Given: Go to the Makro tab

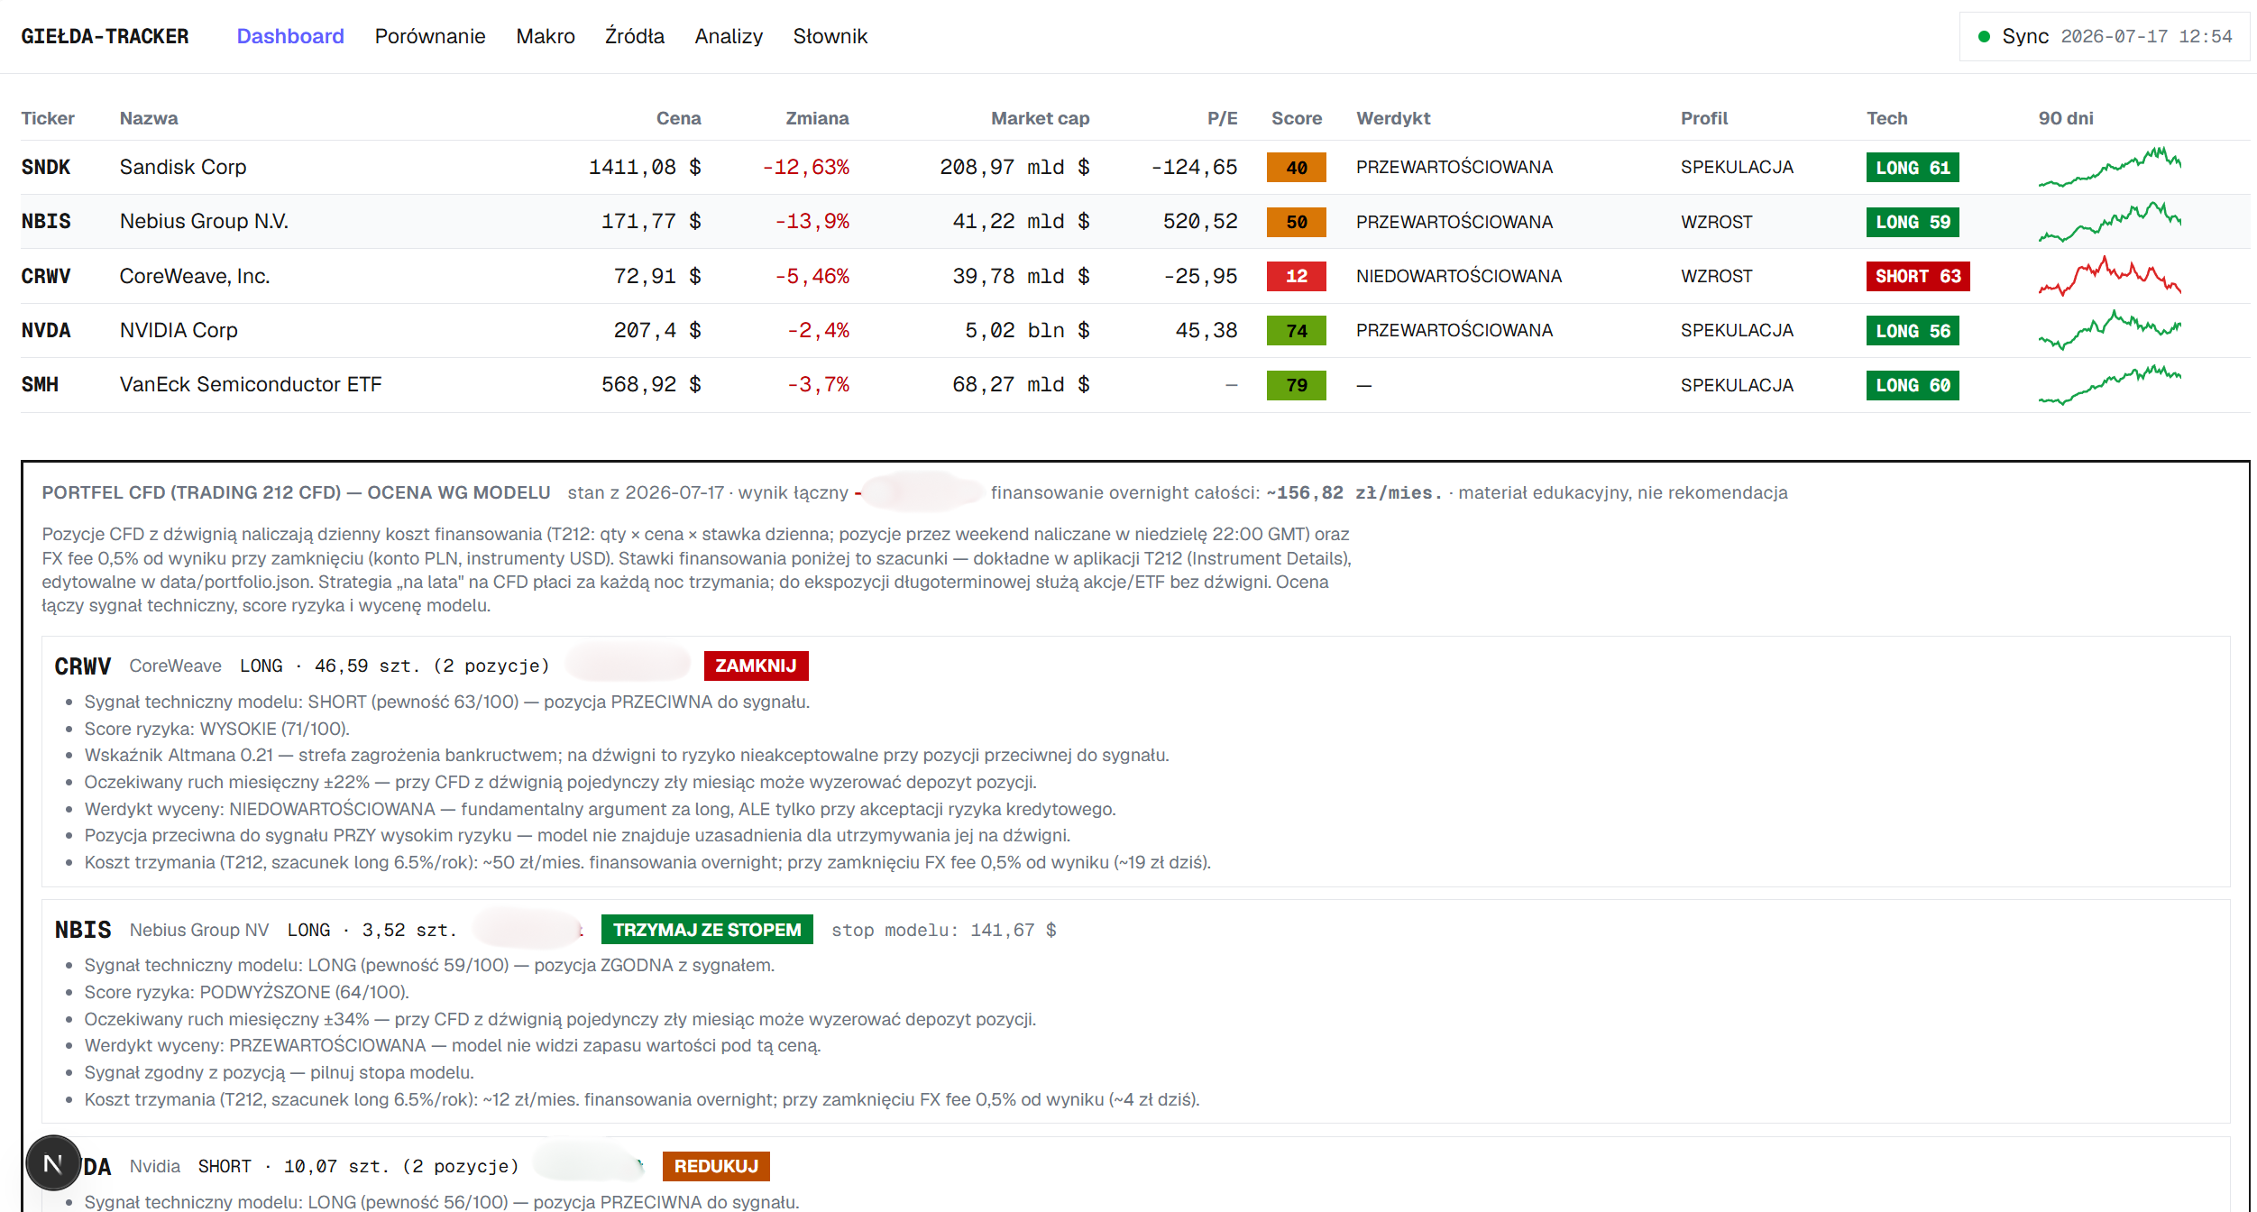Looking at the screenshot, I should tap(546, 36).
